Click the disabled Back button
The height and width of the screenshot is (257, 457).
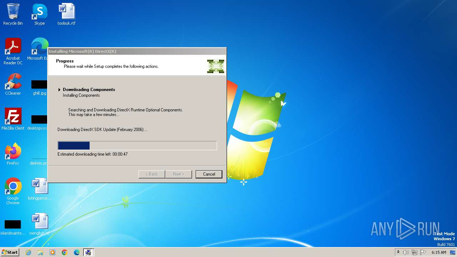(x=152, y=174)
